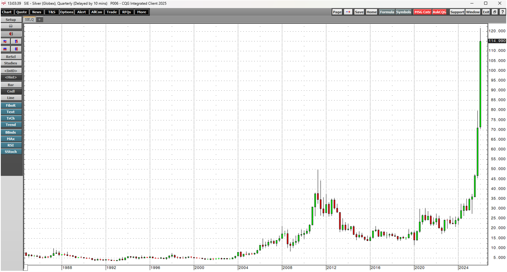
Task: Click the printer icon in sidebar
Action: tap(11, 26)
